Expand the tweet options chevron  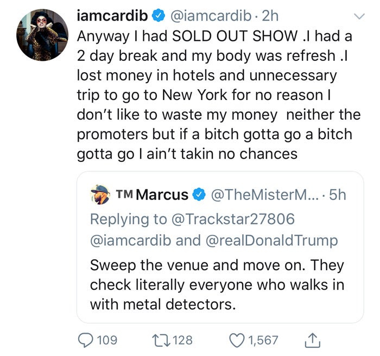(x=359, y=17)
